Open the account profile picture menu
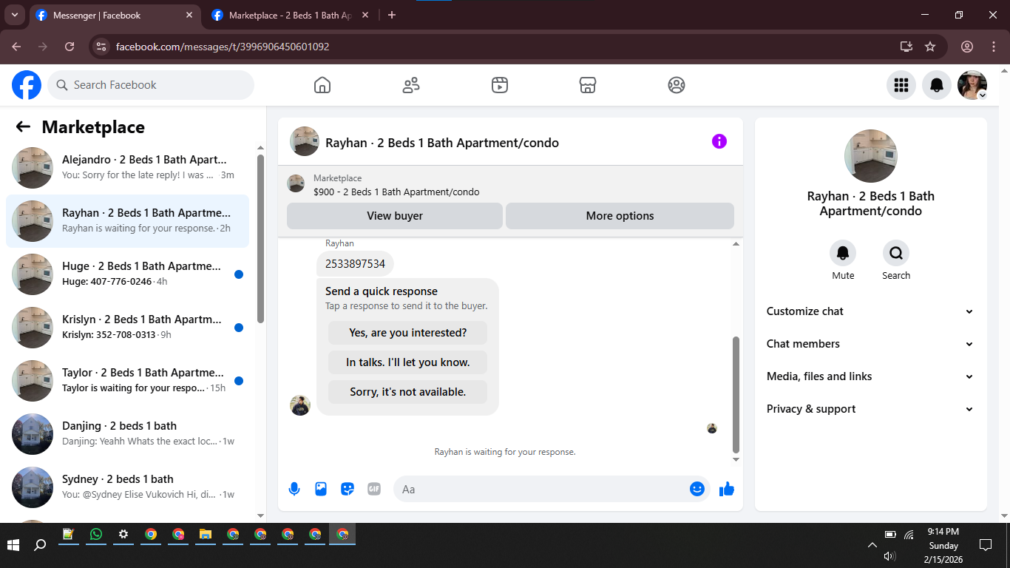The image size is (1010, 568). (x=972, y=85)
